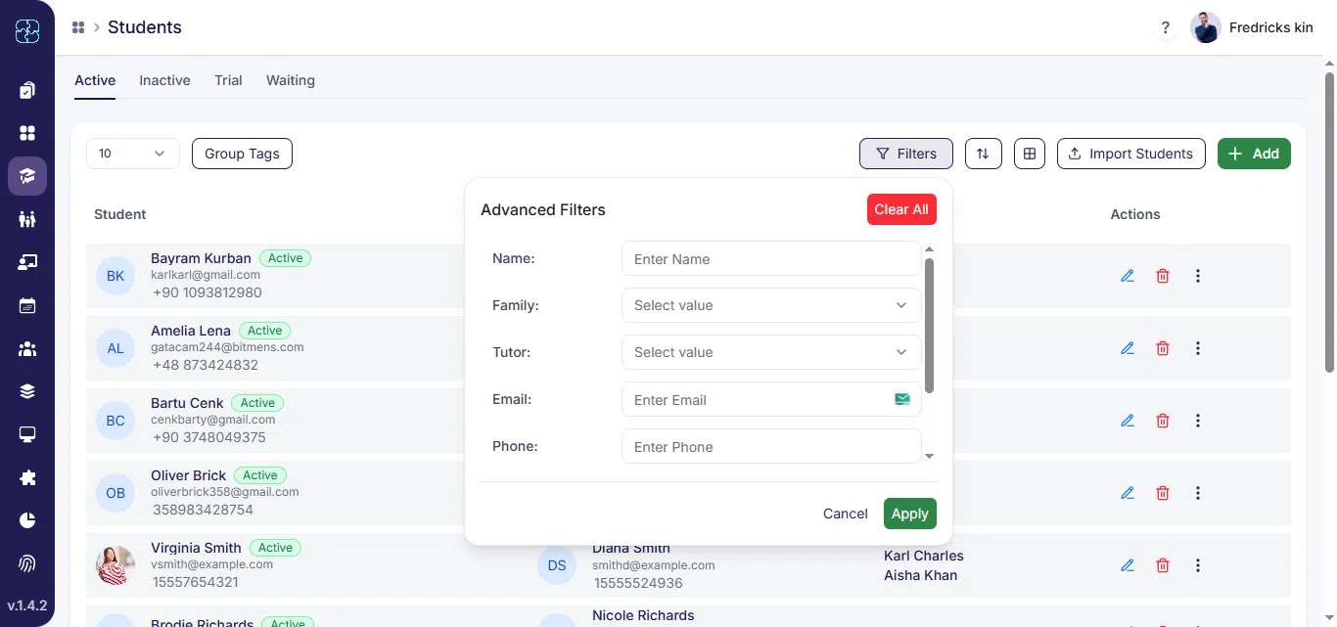Open the monitor icon in sidebar
The image size is (1337, 627).
pyautogui.click(x=27, y=434)
